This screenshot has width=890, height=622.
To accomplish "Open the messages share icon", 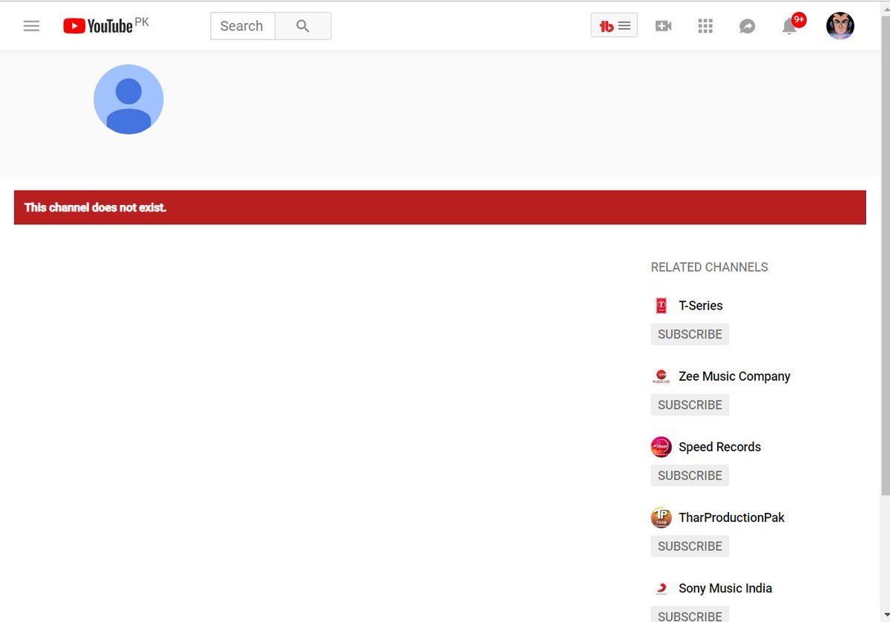I will point(747,26).
